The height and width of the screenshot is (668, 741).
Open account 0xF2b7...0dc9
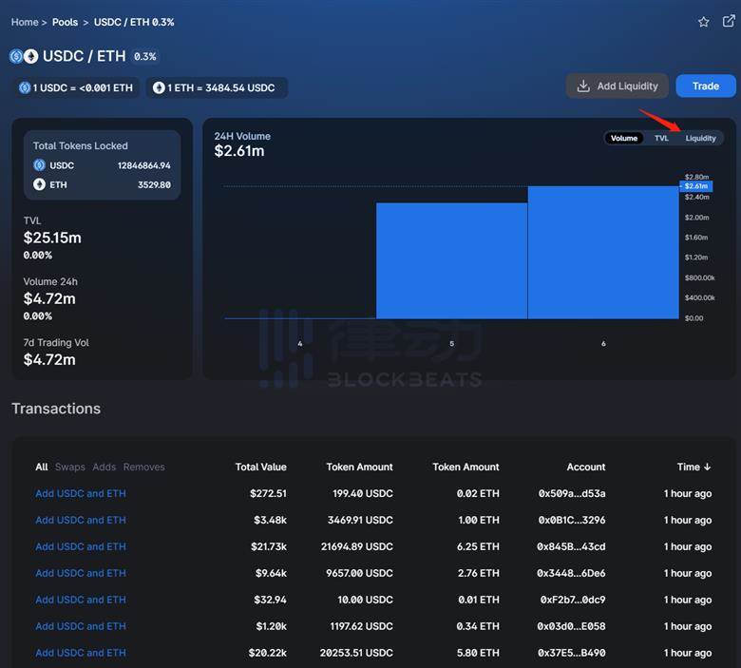[573, 600]
